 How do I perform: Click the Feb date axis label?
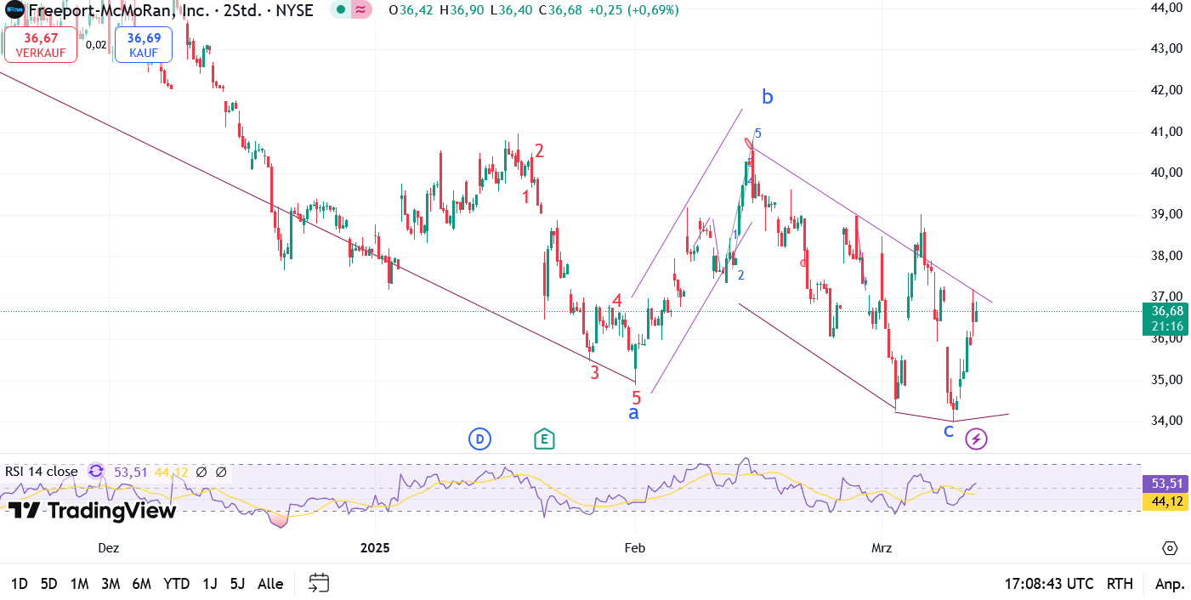click(x=635, y=548)
